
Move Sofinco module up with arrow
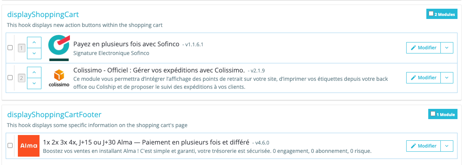click(34, 42)
